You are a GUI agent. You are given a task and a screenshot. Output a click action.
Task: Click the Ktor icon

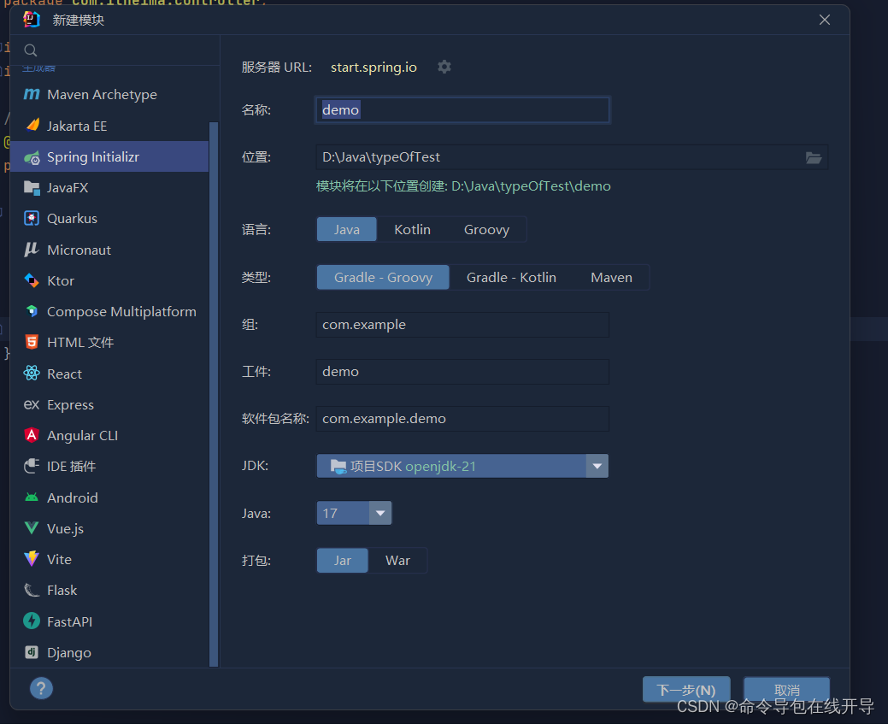[32, 280]
